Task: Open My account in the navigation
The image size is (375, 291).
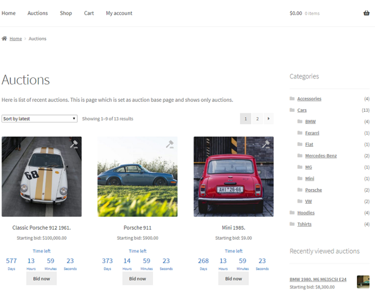Action: (x=119, y=13)
